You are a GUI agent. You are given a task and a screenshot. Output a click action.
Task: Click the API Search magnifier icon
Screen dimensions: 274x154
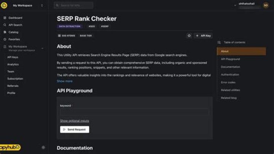5,25
